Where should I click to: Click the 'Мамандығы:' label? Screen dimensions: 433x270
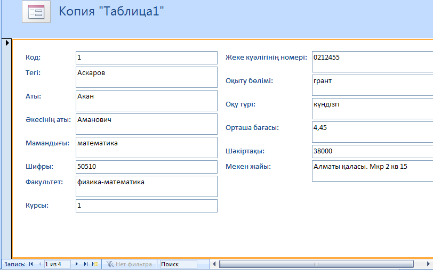[47, 143]
